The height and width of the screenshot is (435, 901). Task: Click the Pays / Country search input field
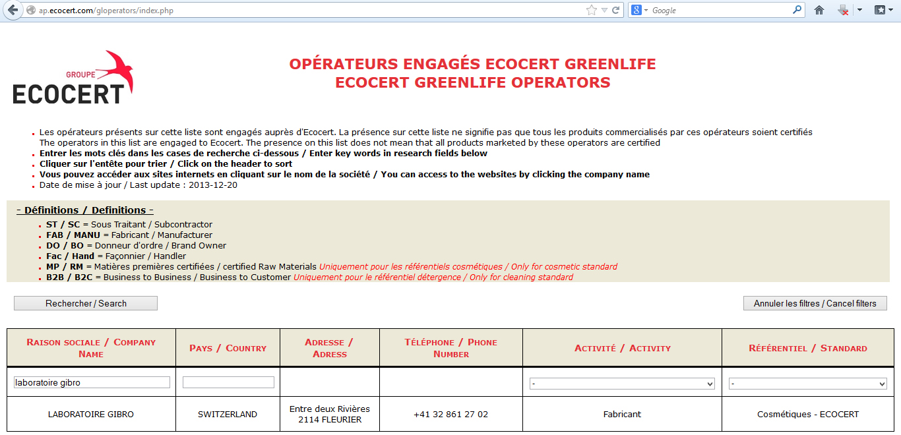[228, 382]
